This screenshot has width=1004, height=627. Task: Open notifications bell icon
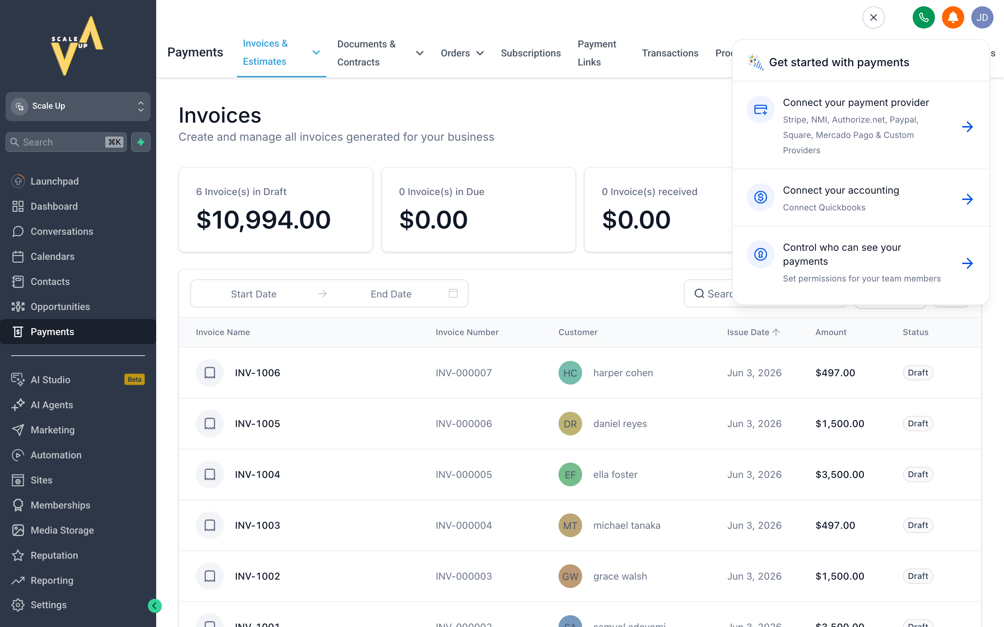pyautogui.click(x=952, y=17)
